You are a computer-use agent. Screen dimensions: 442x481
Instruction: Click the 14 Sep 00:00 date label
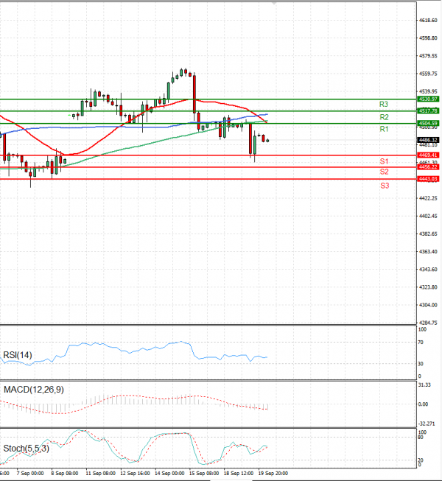coord(169,473)
